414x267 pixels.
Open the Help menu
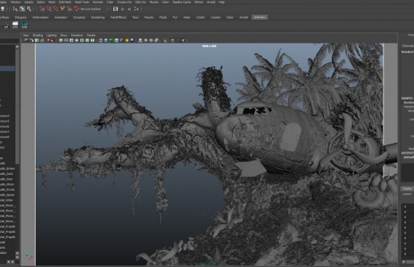point(222,2)
